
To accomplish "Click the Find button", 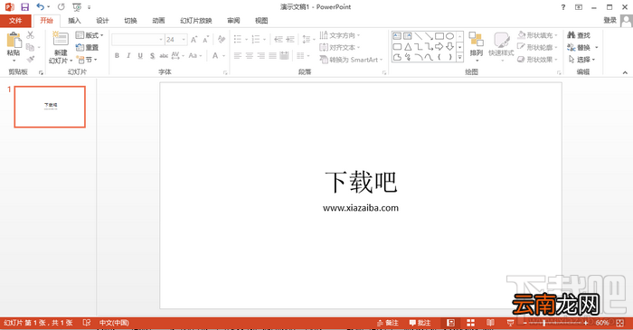I will click(579, 35).
